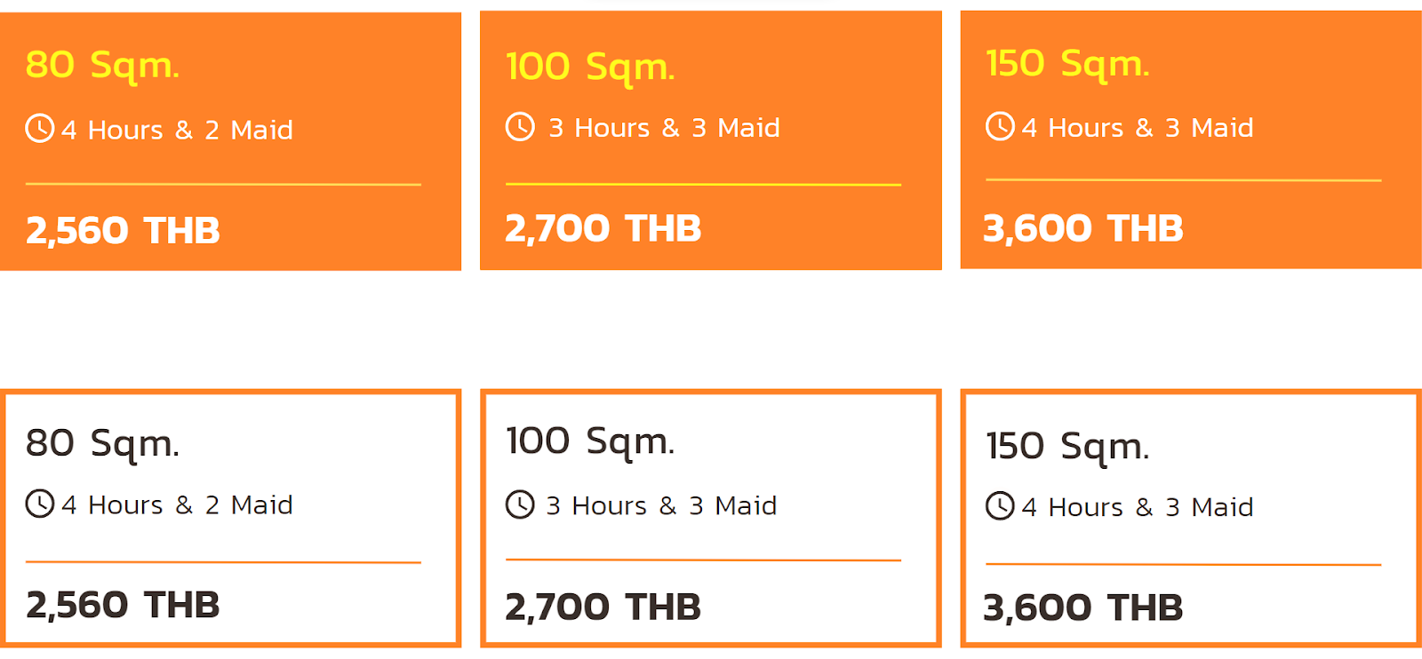Click the clock icon in orange 80 Sqm. card
Screen dimensions: 1422x659
click(40, 128)
